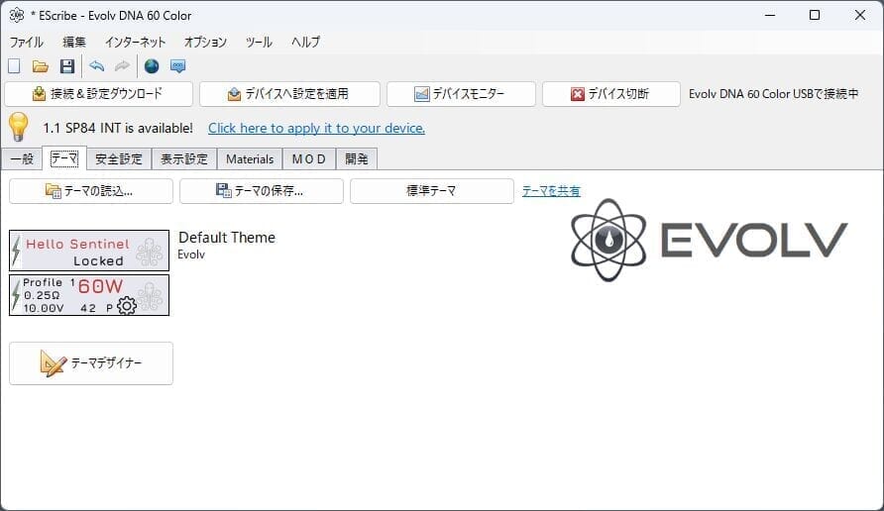This screenshot has height=511, width=884.
Task: Save theme with テーマの保存
Action: (x=262, y=191)
